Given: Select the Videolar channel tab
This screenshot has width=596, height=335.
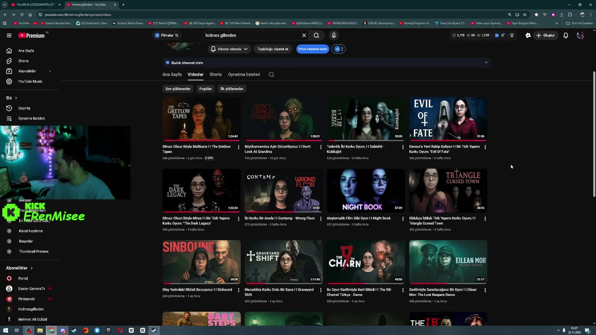Looking at the screenshot, I should [196, 74].
